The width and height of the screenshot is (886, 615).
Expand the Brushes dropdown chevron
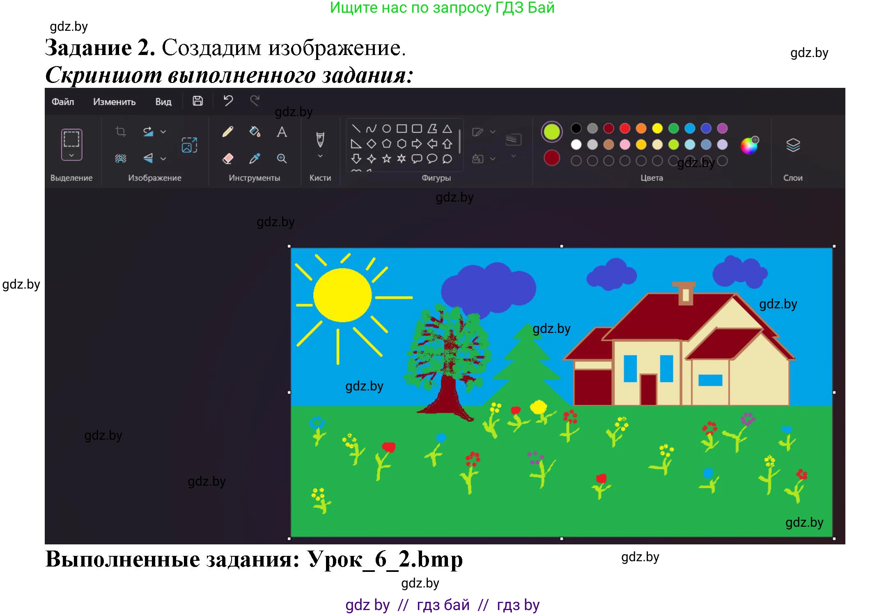click(x=320, y=156)
